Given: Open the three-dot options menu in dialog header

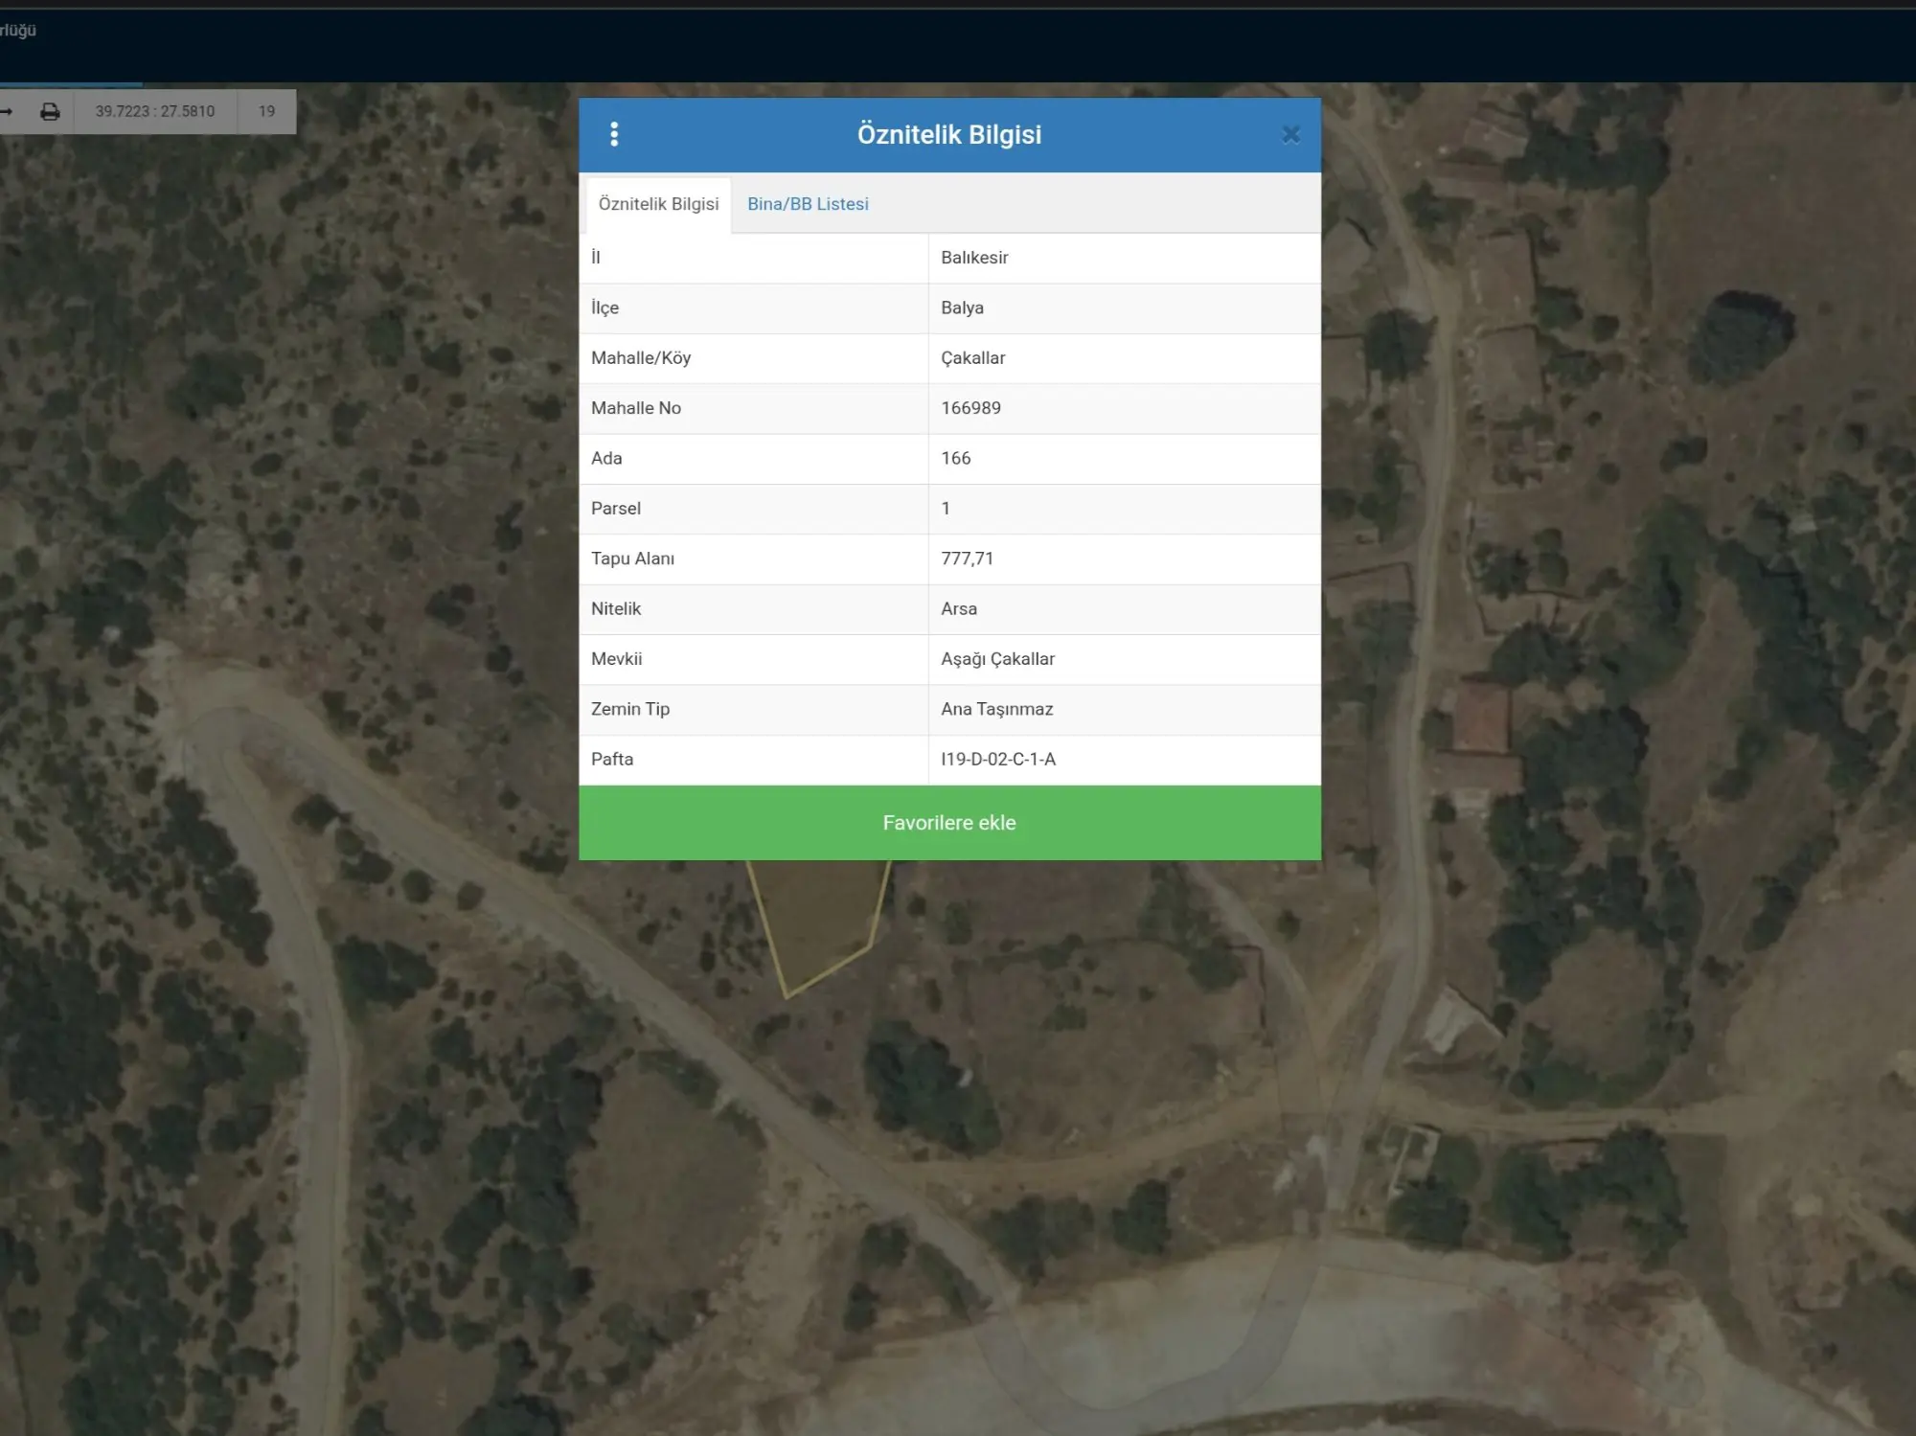Looking at the screenshot, I should point(614,134).
